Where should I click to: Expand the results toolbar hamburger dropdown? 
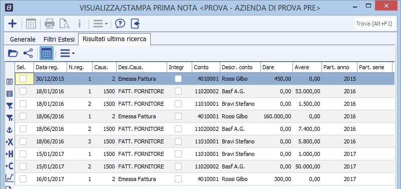[x=67, y=53]
